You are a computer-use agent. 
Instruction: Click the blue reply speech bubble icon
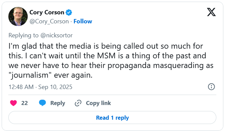42,103
